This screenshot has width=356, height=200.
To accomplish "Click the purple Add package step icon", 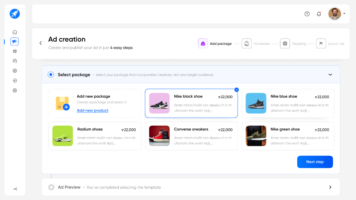I will 203,43.
